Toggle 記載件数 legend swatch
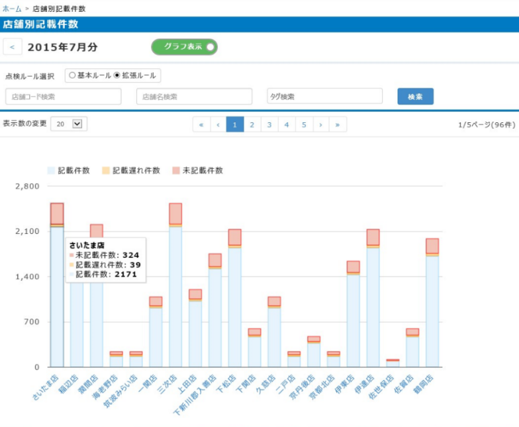519x427 pixels. point(51,171)
